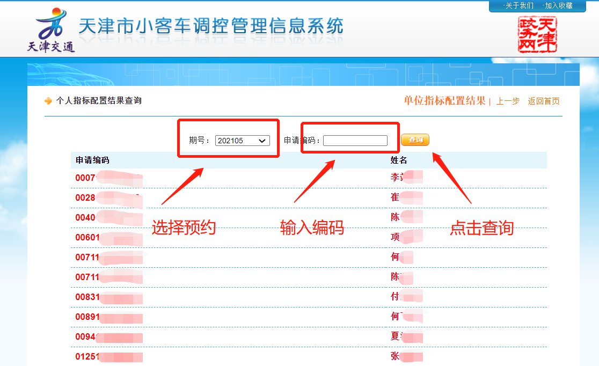Click the 加入收藏 link
The image size is (599, 366).
pyautogui.click(x=559, y=6)
